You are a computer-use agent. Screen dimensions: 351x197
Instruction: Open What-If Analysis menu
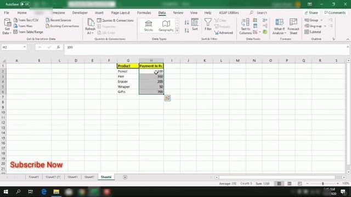(279, 26)
